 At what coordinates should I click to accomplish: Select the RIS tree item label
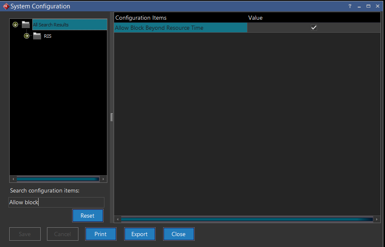[48, 36]
